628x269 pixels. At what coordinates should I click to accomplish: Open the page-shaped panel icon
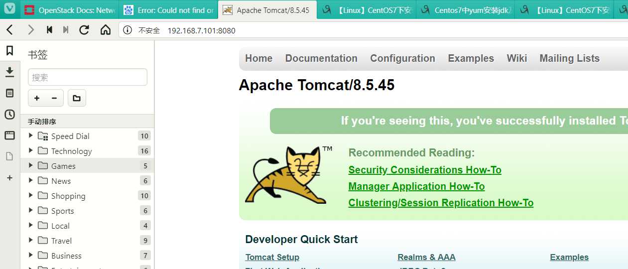point(9,156)
